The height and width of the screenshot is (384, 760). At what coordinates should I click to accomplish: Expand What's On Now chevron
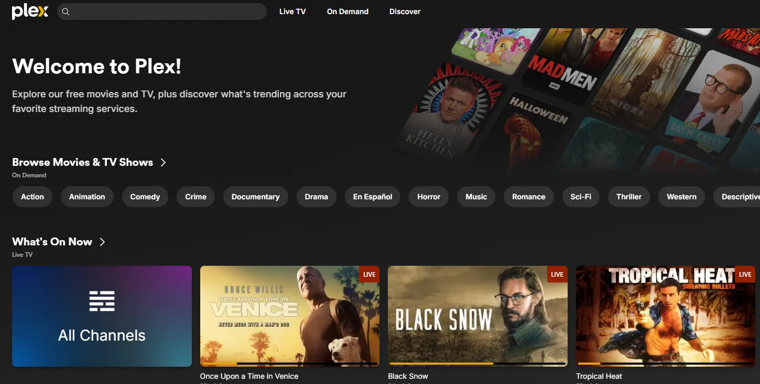[102, 242]
